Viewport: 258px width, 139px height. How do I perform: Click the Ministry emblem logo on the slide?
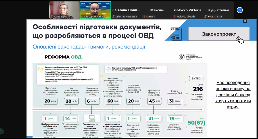pyautogui.click(x=182, y=57)
